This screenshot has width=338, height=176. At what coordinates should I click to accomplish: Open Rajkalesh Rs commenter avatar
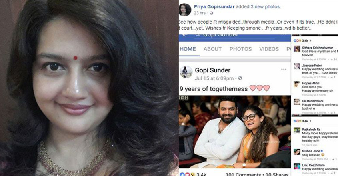[297, 130]
